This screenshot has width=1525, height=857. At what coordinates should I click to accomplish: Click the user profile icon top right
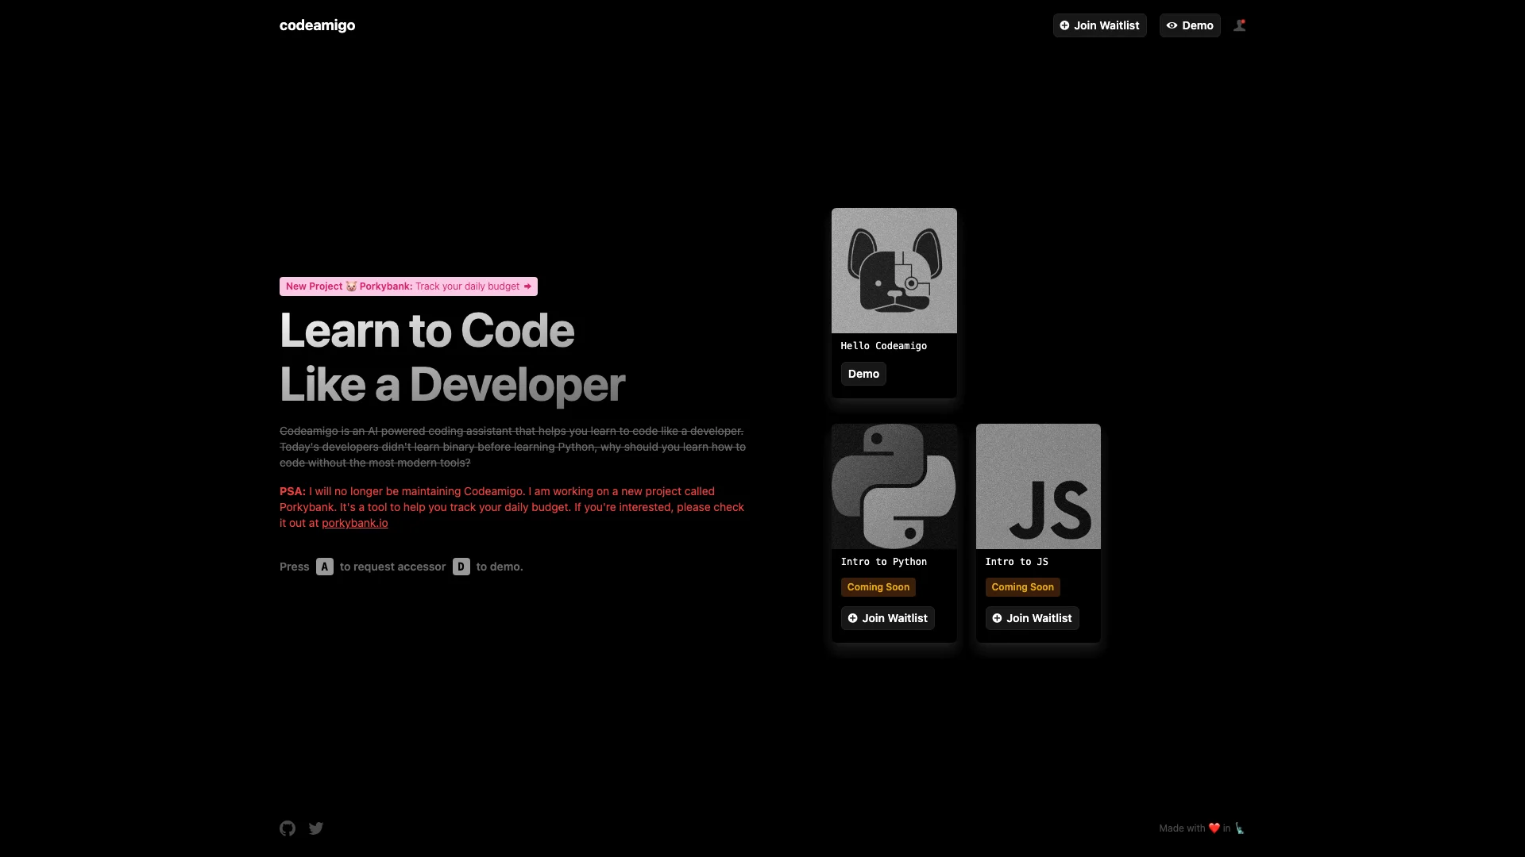coord(1239,25)
